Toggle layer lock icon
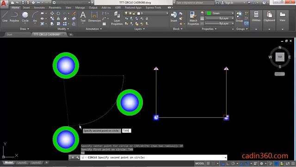 point(134,13)
